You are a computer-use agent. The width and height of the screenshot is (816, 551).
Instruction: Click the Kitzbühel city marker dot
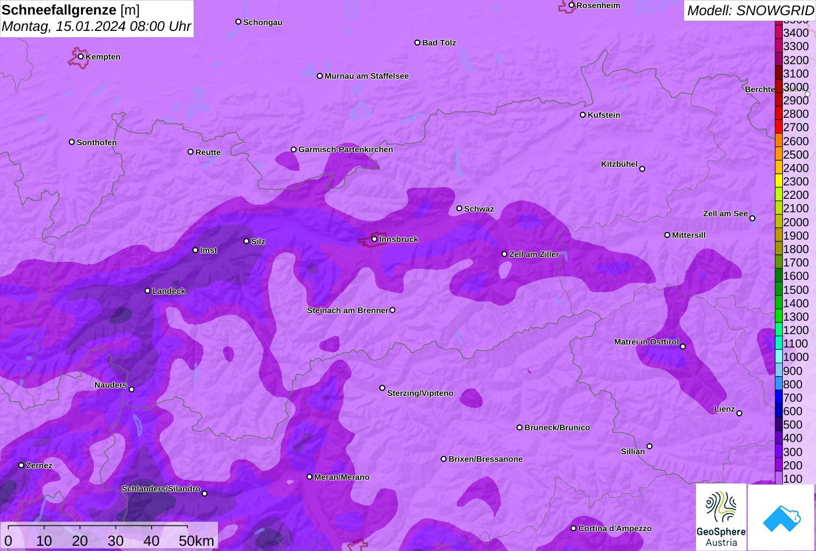(x=642, y=169)
